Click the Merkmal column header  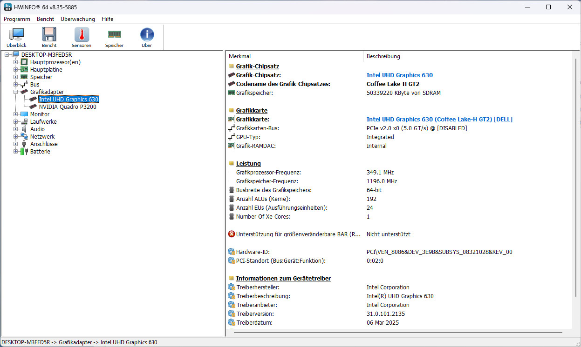pos(294,56)
